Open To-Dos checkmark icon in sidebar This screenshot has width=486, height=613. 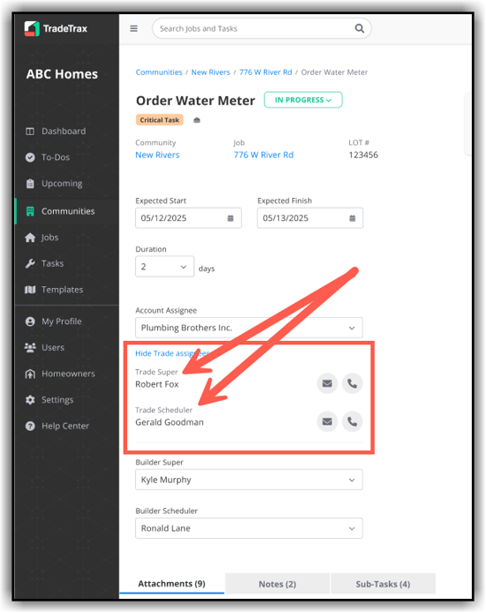(30, 157)
